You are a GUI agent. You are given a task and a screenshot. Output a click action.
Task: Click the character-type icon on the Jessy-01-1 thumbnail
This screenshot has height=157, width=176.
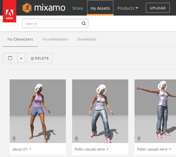pos(14,139)
